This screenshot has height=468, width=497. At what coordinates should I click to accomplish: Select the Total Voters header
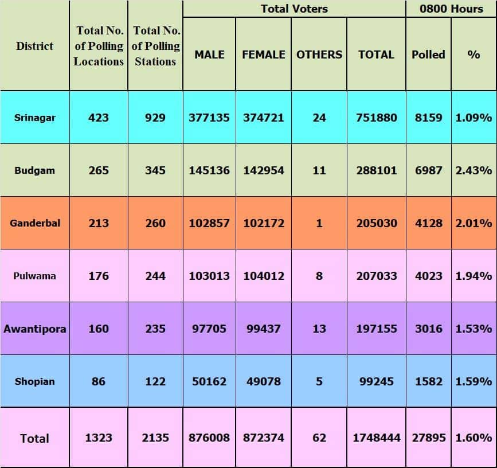pos(294,9)
